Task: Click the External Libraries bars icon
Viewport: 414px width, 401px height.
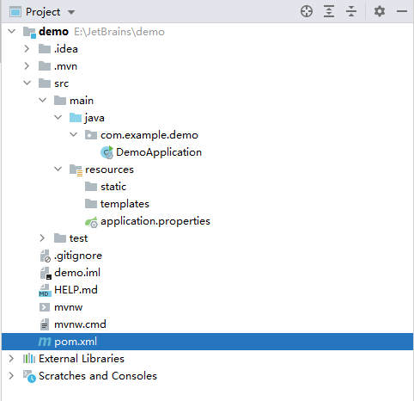Action: coord(29,359)
